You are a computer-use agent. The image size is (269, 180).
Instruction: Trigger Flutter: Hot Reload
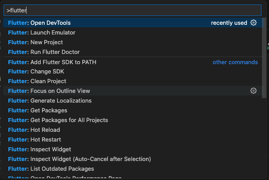click(134, 130)
